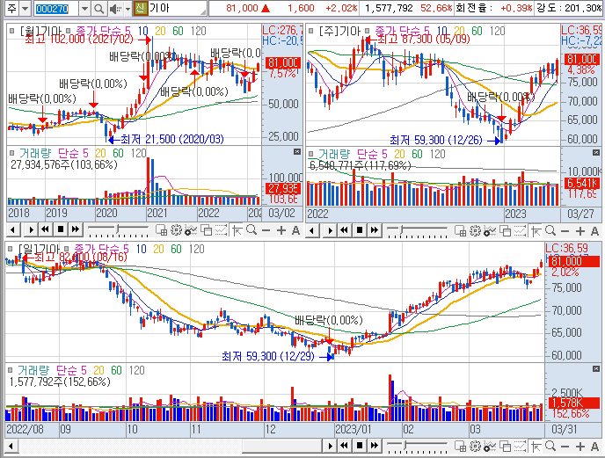Open chart settings gear in weekly chart toolbar
The image size is (605, 458).
tap(475, 230)
